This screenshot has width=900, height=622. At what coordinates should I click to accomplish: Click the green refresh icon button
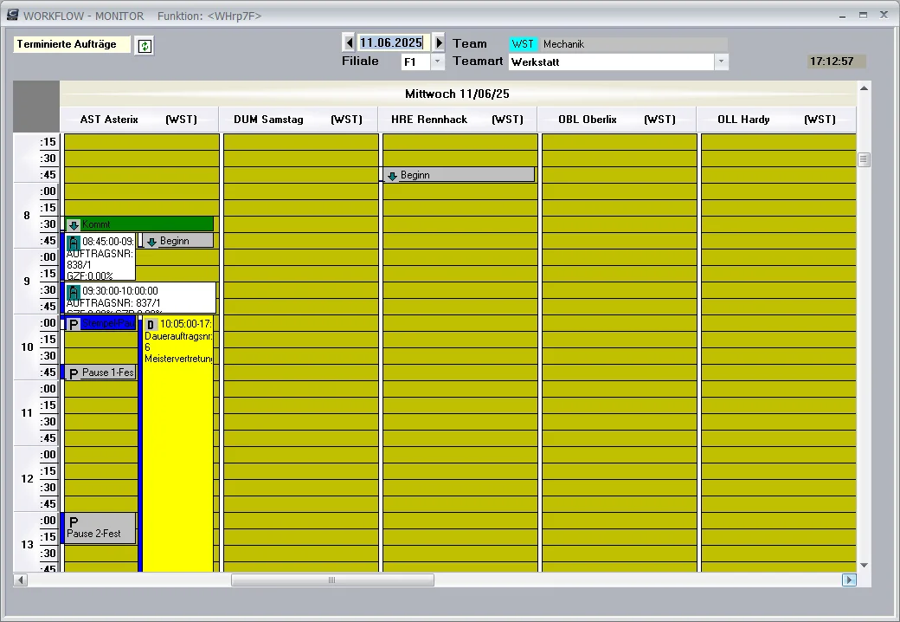coord(144,46)
